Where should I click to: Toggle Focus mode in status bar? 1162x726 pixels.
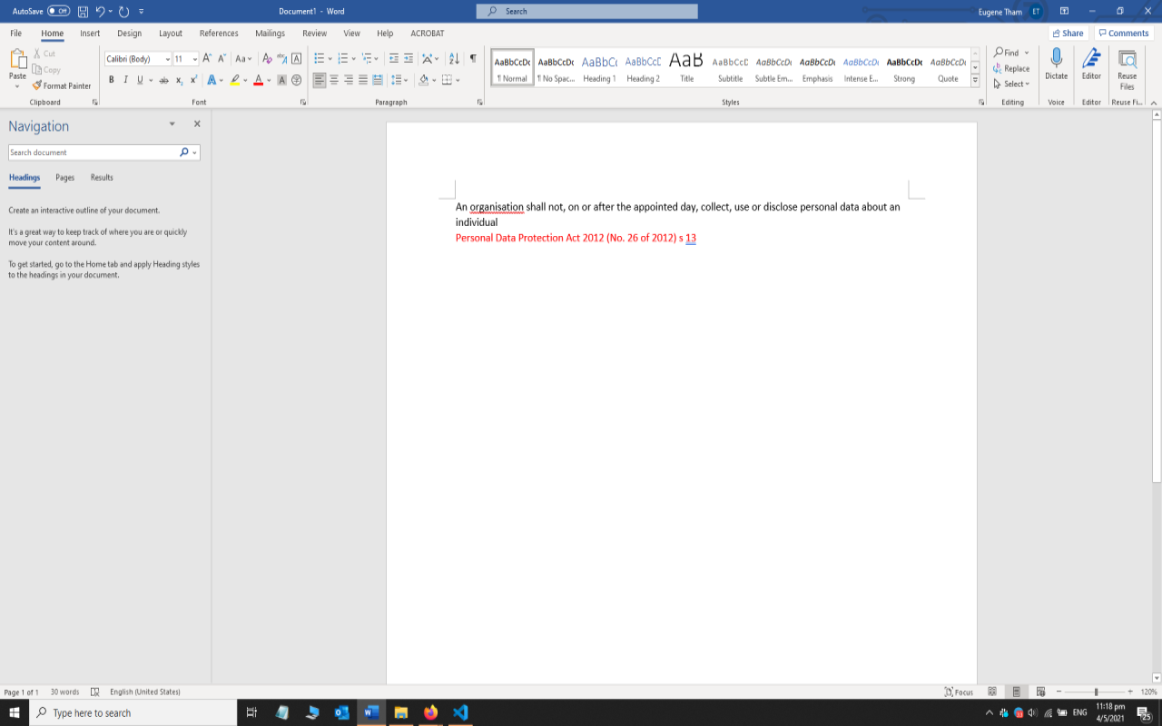tap(959, 692)
